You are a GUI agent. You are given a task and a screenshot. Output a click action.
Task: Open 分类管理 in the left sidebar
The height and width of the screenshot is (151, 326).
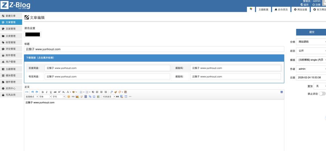coord(11,36)
